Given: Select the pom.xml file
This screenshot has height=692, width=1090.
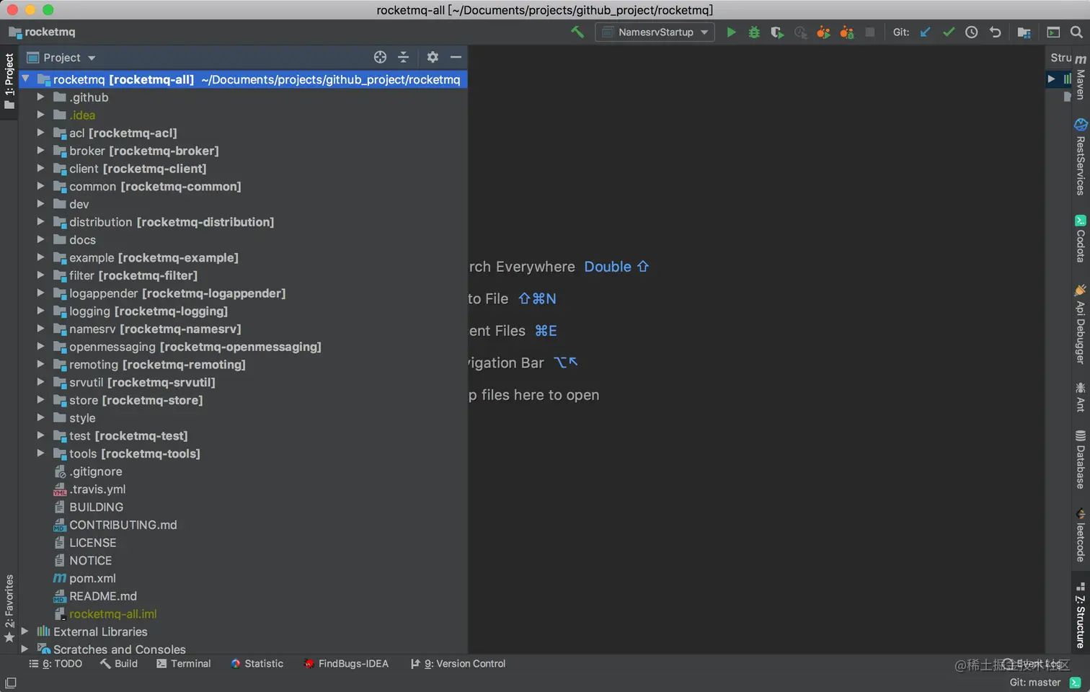Looking at the screenshot, I should [92, 578].
